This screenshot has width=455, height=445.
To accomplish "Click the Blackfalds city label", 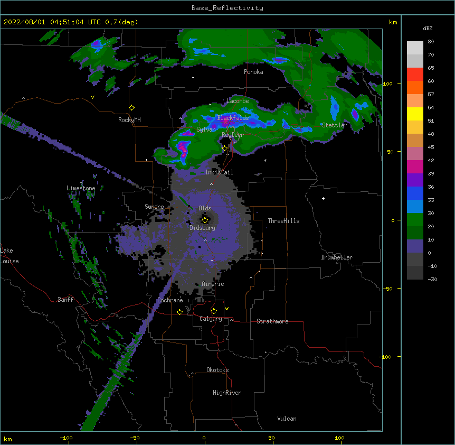I will pyautogui.click(x=233, y=118).
